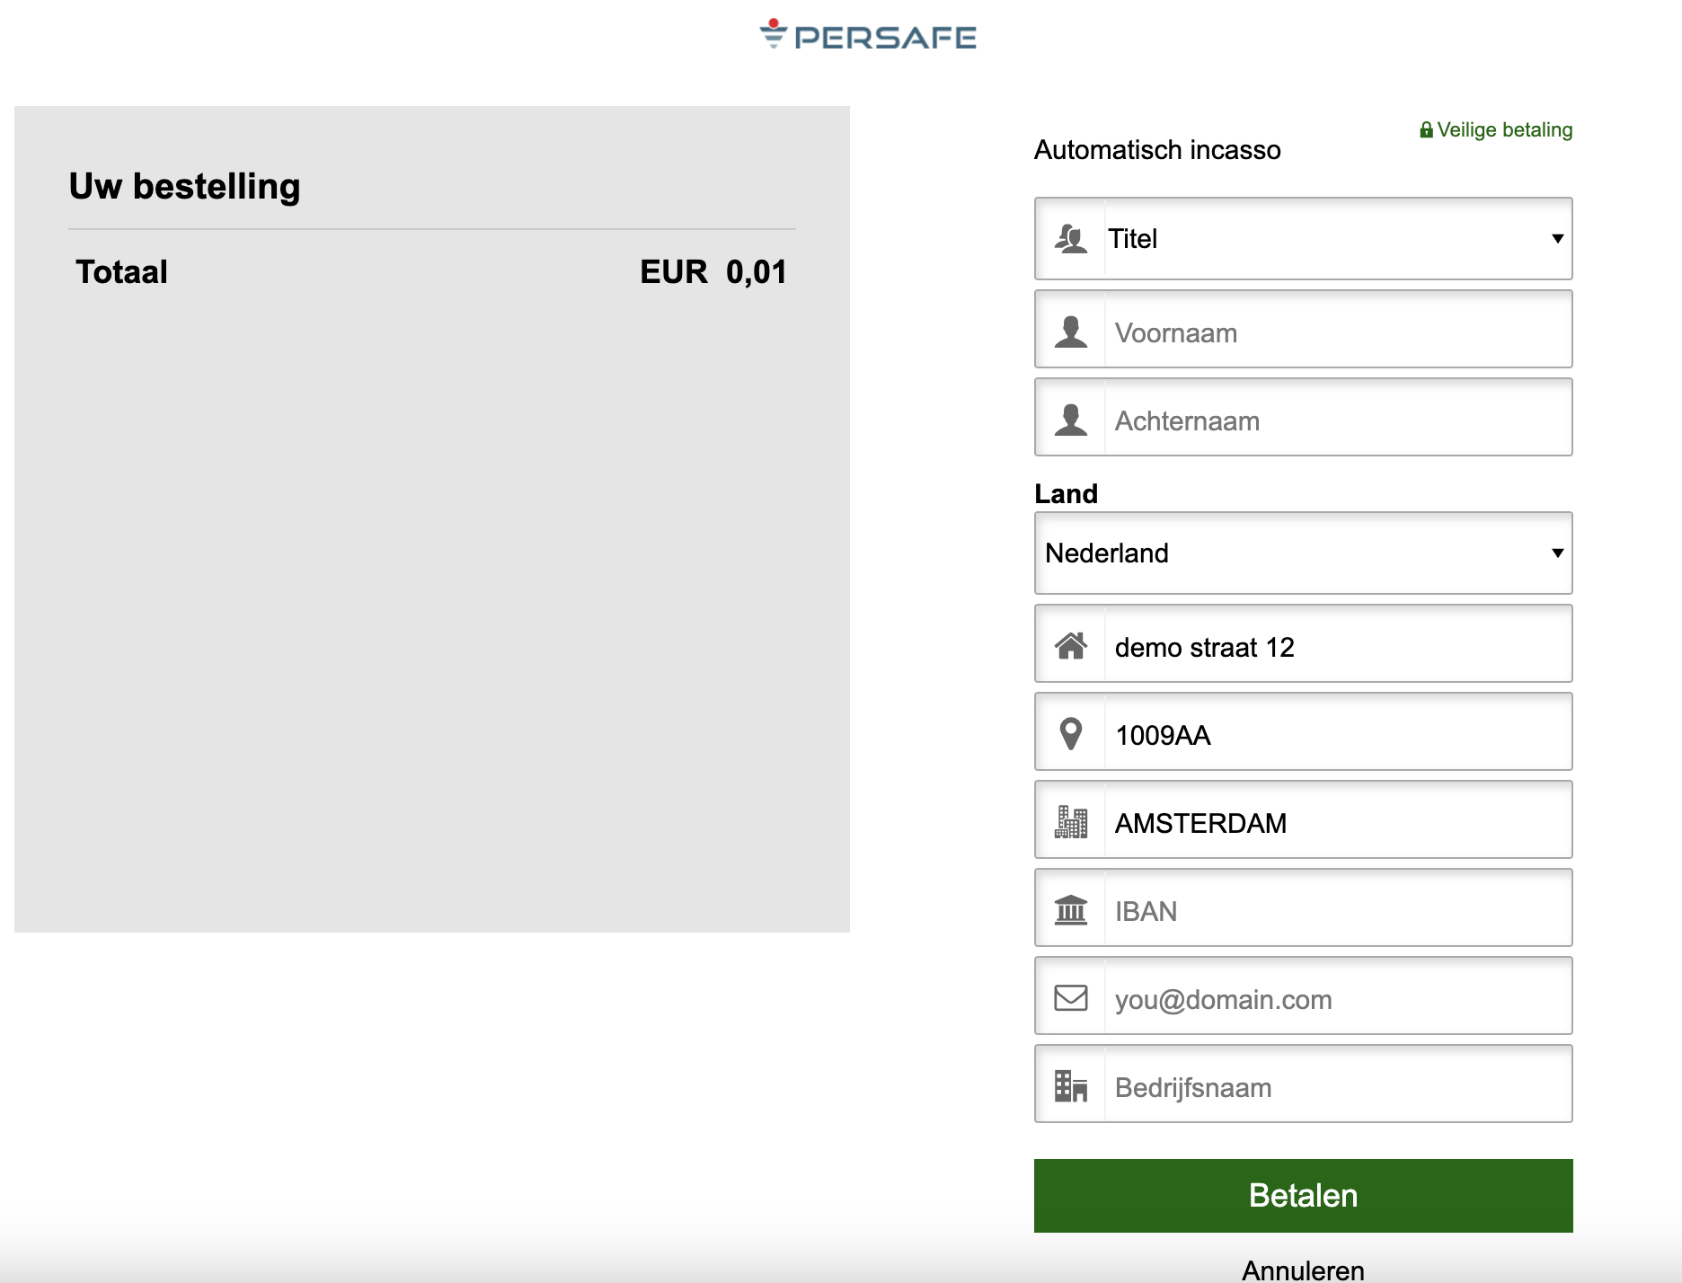The width and height of the screenshot is (1682, 1283).
Task: Click the envelope icon beside the email field
Action: [x=1070, y=997]
